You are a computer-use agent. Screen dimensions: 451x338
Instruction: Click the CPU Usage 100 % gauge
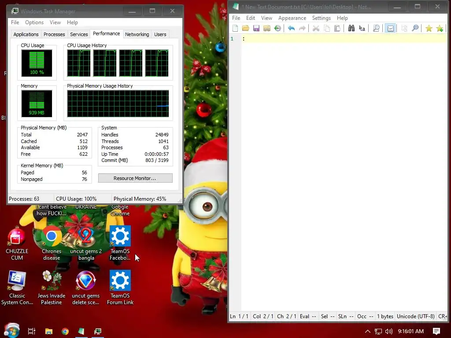pyautogui.click(x=37, y=63)
